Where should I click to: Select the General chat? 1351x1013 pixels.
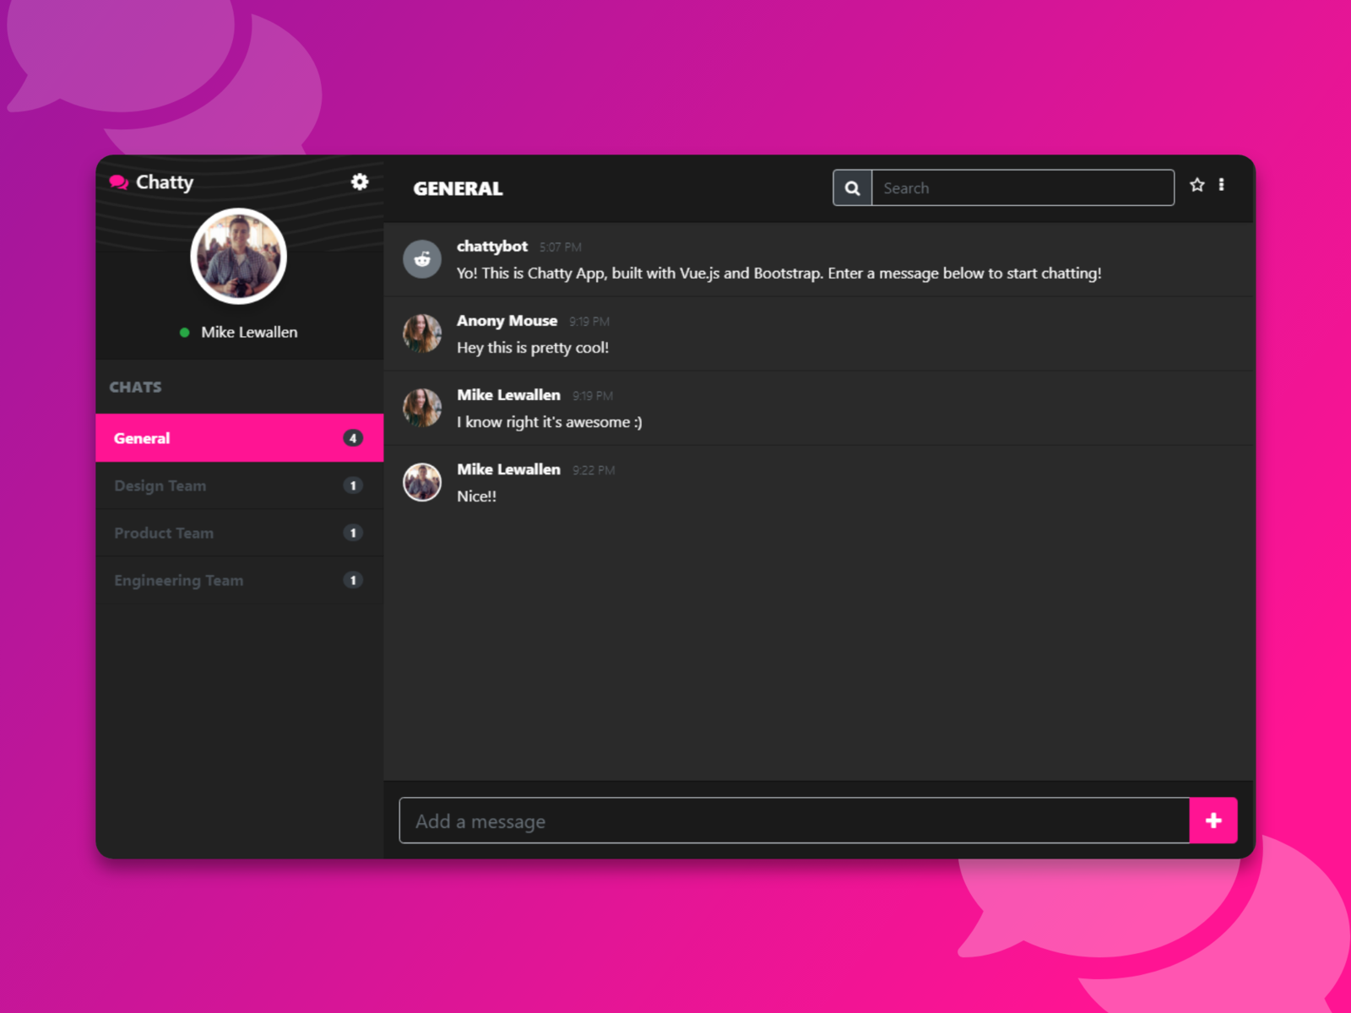click(240, 438)
